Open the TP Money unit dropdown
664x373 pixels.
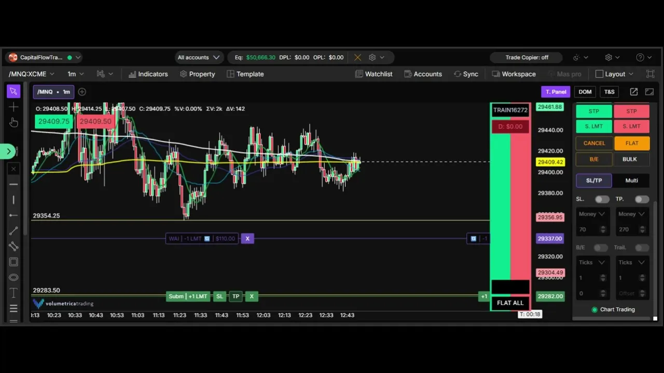coord(631,214)
